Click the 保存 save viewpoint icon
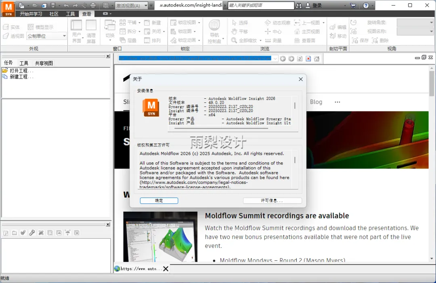Image resolution: width=436 pixels, height=283 pixels. tap(360, 40)
